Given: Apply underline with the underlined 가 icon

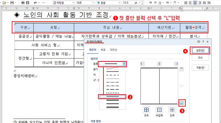Looking at the screenshot, I should point(160,3).
